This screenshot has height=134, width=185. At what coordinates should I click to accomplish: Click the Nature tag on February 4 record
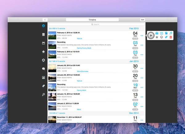coord(80,39)
